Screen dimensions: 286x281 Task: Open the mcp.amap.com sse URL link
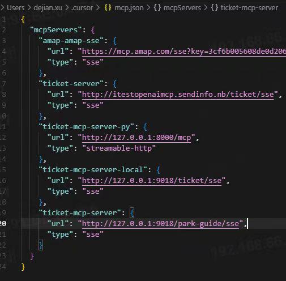[x=184, y=52]
